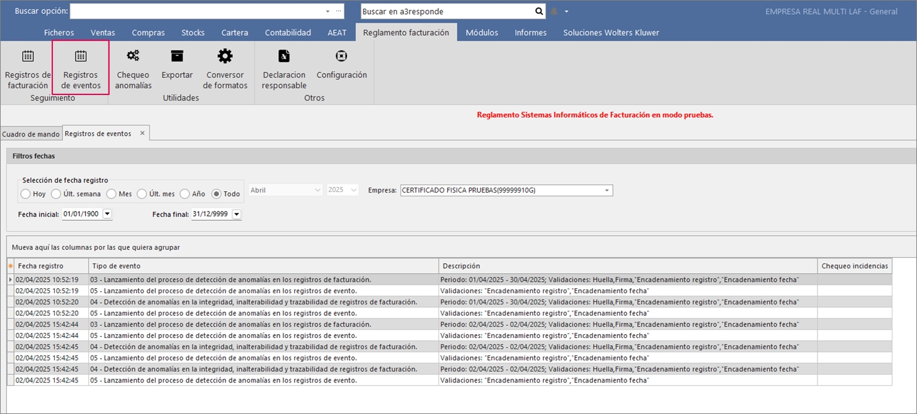Click the Fecha inicial value 01/01/1900
Image resolution: width=917 pixels, height=414 pixels.
point(81,214)
